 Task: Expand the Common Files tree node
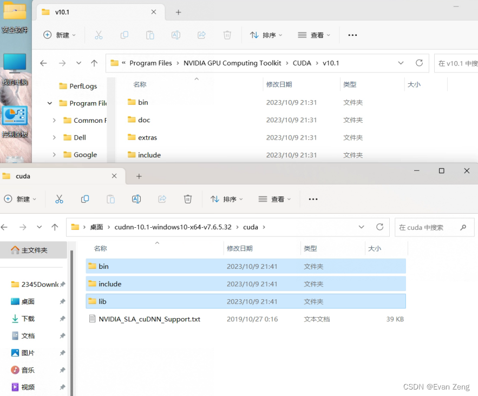coord(54,120)
